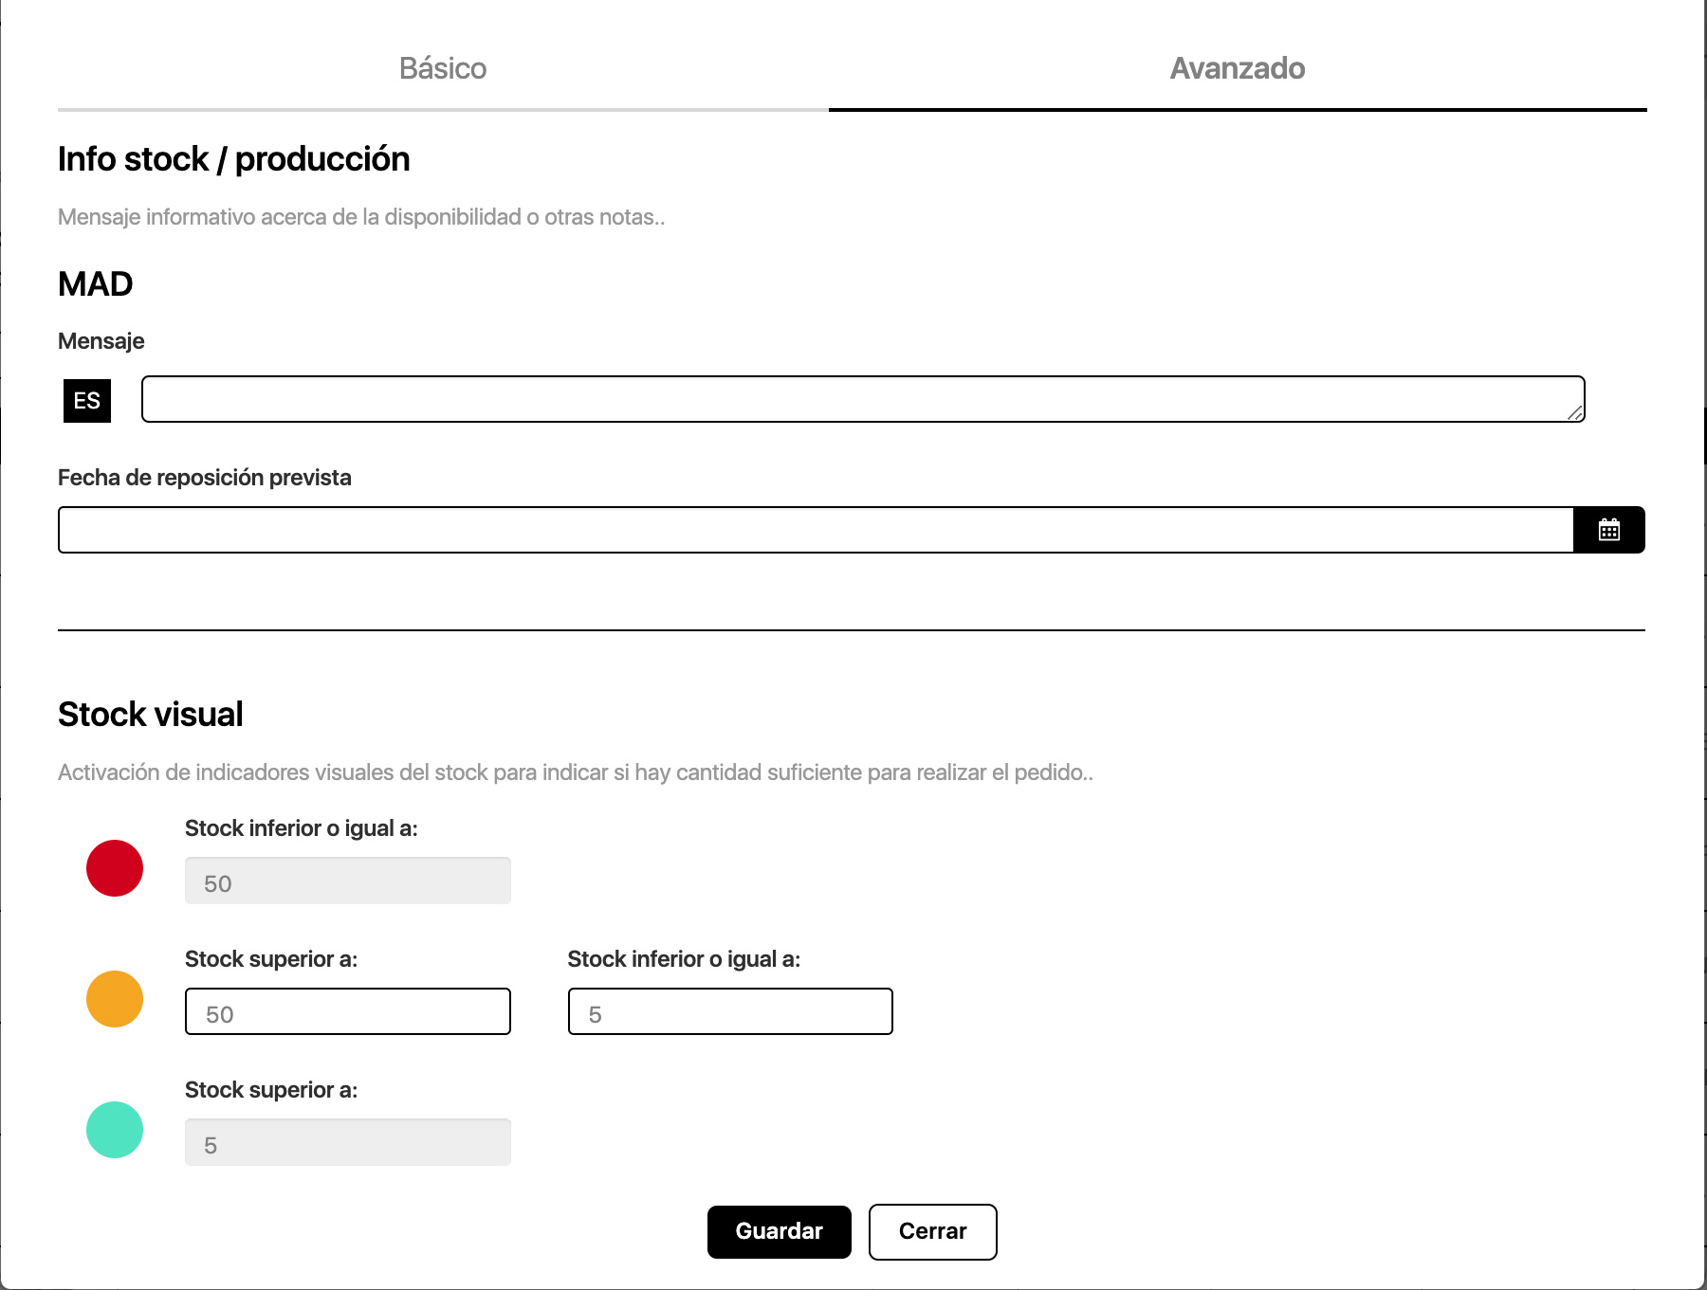Save changes with Guardar button

coord(780,1231)
